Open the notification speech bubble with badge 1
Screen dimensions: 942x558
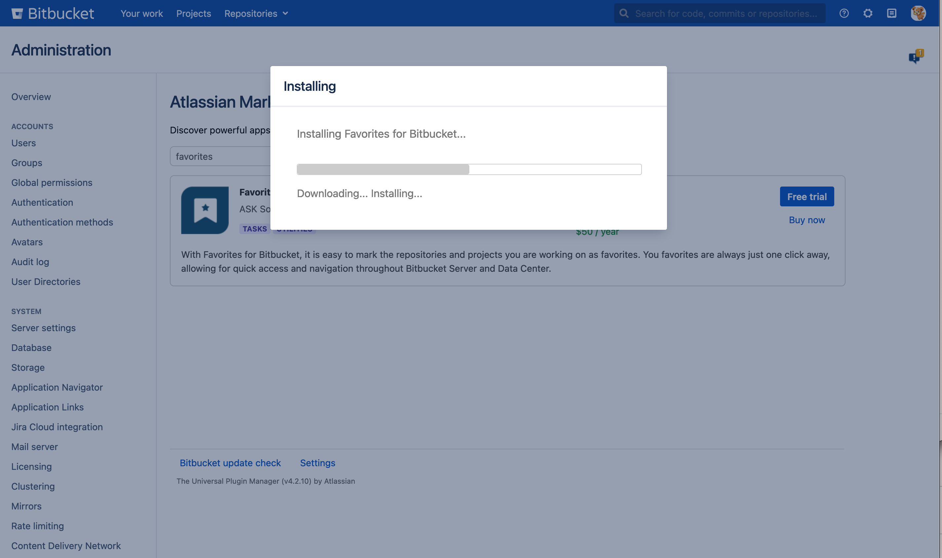[x=915, y=57]
